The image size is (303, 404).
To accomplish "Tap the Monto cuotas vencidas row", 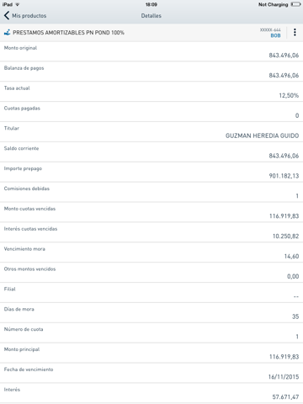I will 151,212.
